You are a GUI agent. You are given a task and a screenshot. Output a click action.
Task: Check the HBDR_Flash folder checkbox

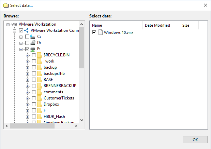(x=34, y=117)
